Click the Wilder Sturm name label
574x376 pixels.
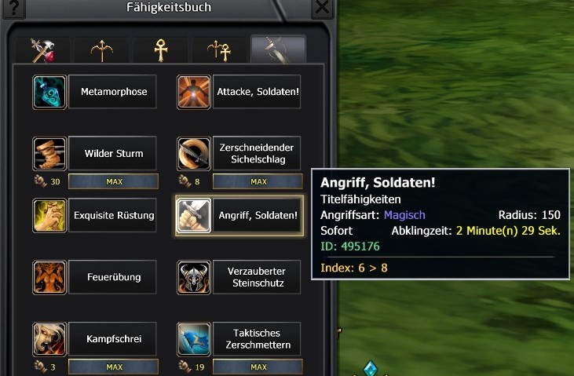tap(113, 153)
